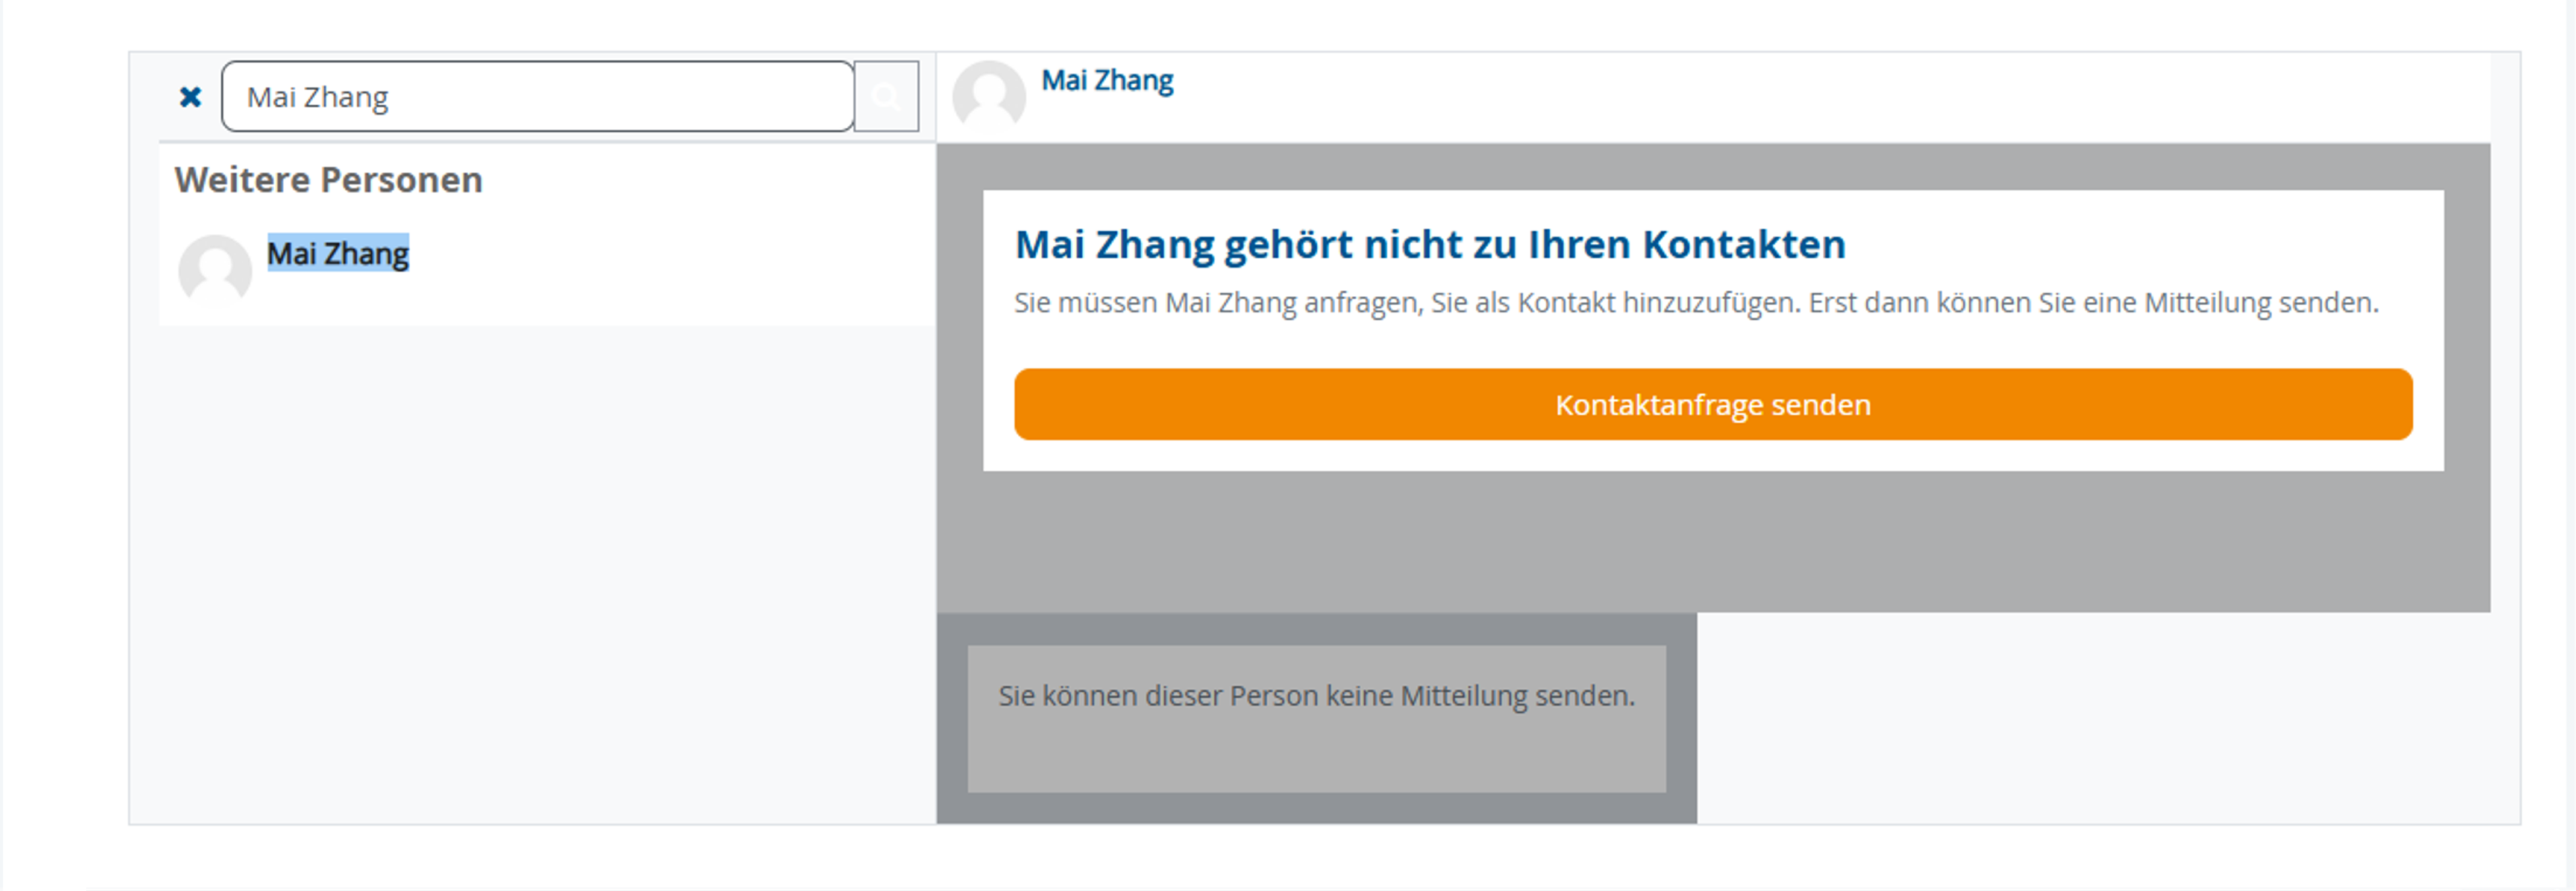This screenshot has width=2576, height=891.
Task: Click the close cross left of the search bar
Action: [190, 96]
